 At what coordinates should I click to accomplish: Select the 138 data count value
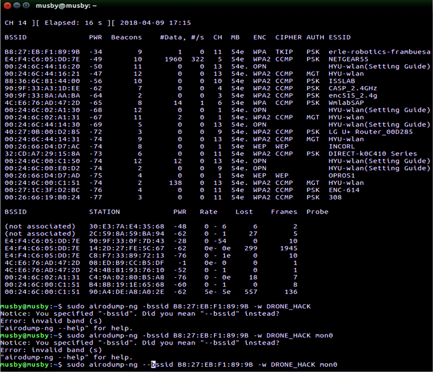(176, 183)
